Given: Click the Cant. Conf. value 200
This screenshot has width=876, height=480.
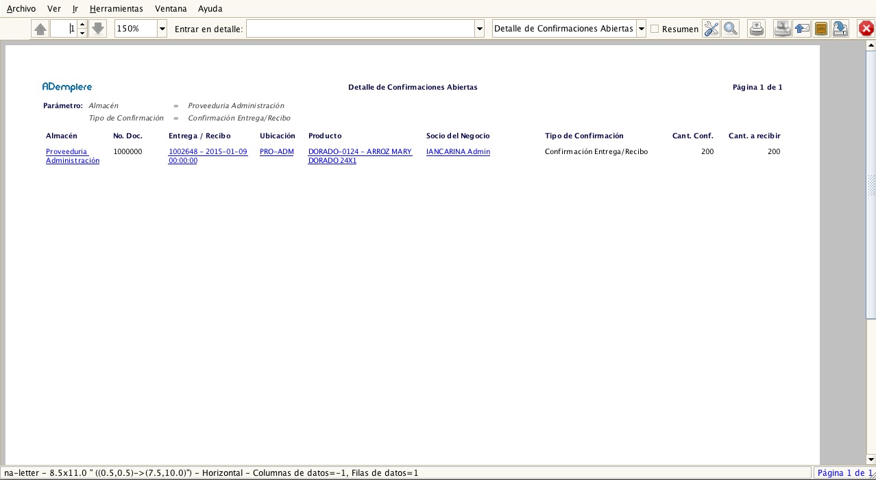Looking at the screenshot, I should pyautogui.click(x=707, y=152).
